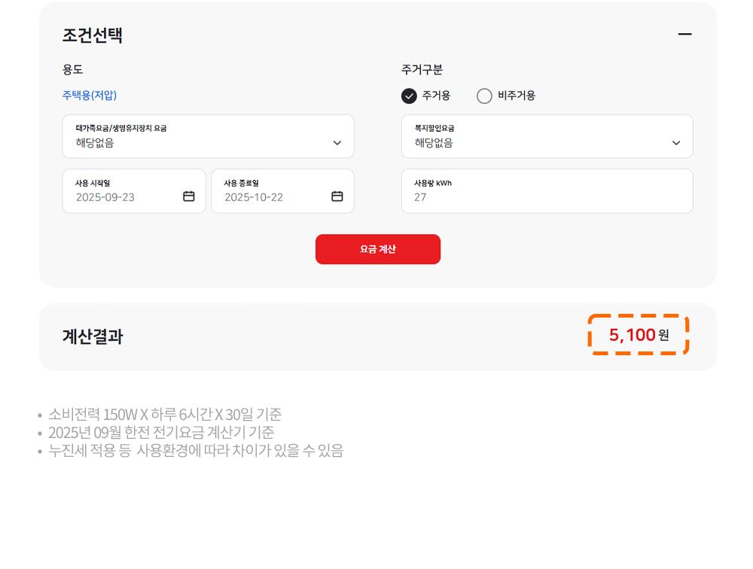This screenshot has height=569, width=753.
Task: Click the 조건선택 section heading
Action: [x=93, y=35]
